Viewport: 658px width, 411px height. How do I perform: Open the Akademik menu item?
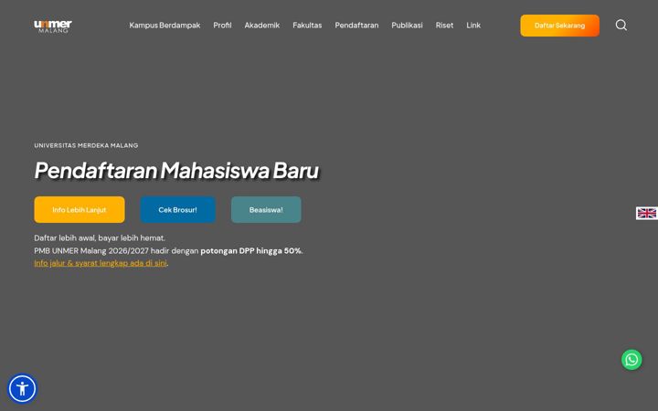[x=262, y=26]
